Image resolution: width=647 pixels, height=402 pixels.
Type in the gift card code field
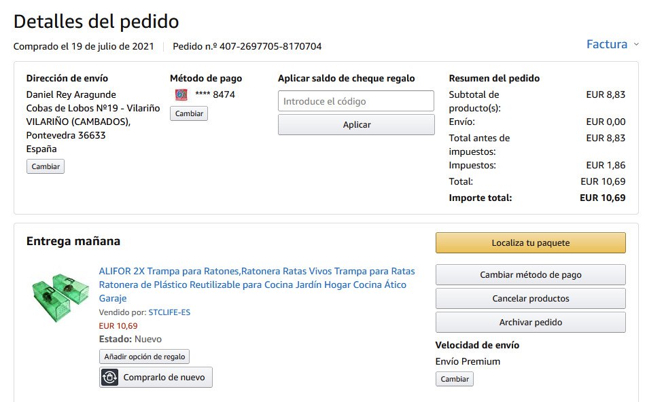pos(355,101)
